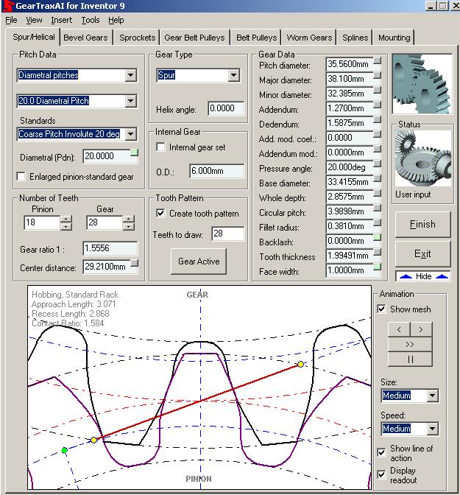
Task: Click the lock button beside Addendum value
Action: (x=377, y=105)
